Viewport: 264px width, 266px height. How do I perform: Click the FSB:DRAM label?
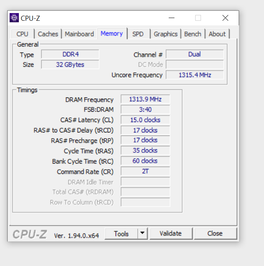[99, 110]
